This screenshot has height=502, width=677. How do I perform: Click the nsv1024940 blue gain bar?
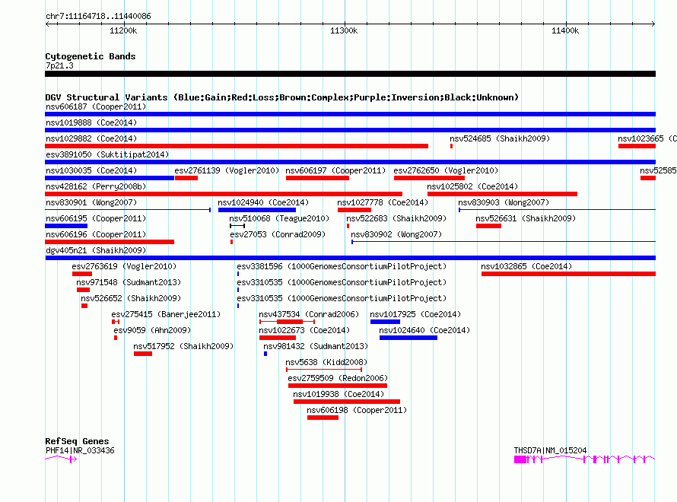point(257,210)
